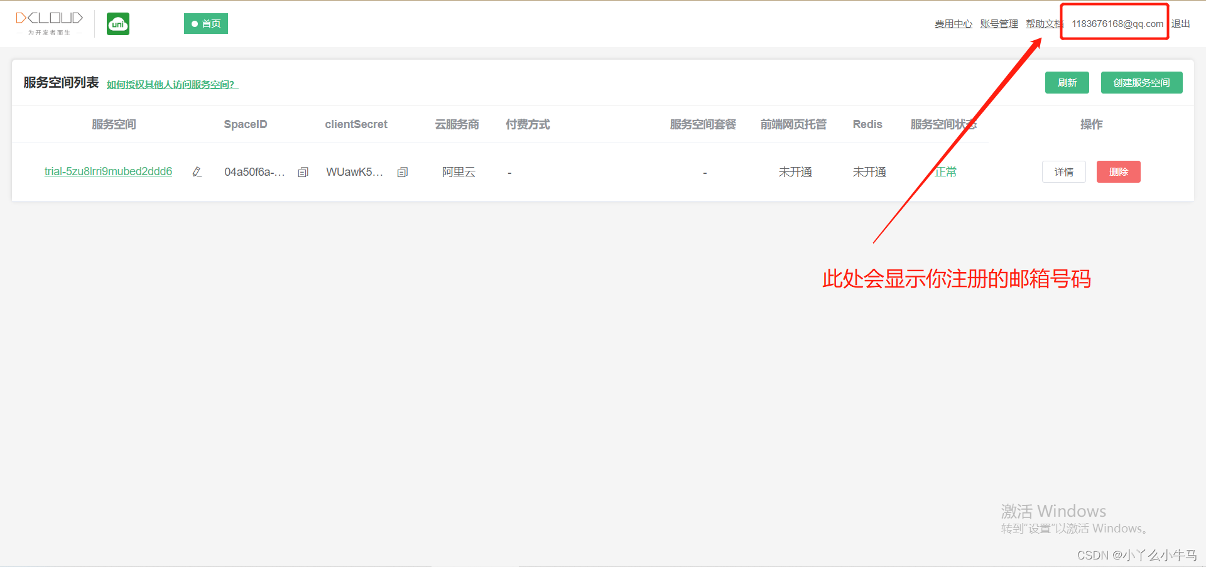Open 费用中心 in the top menu
1206x567 pixels.
point(953,24)
